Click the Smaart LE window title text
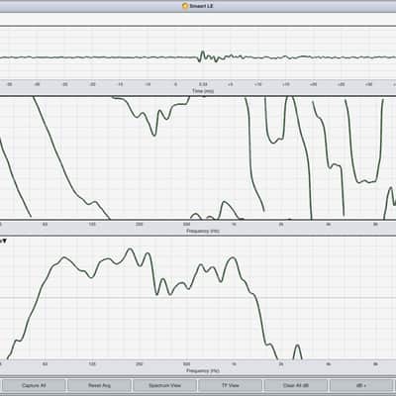Image resolution: width=396 pixels, height=396 pixels. click(201, 6)
